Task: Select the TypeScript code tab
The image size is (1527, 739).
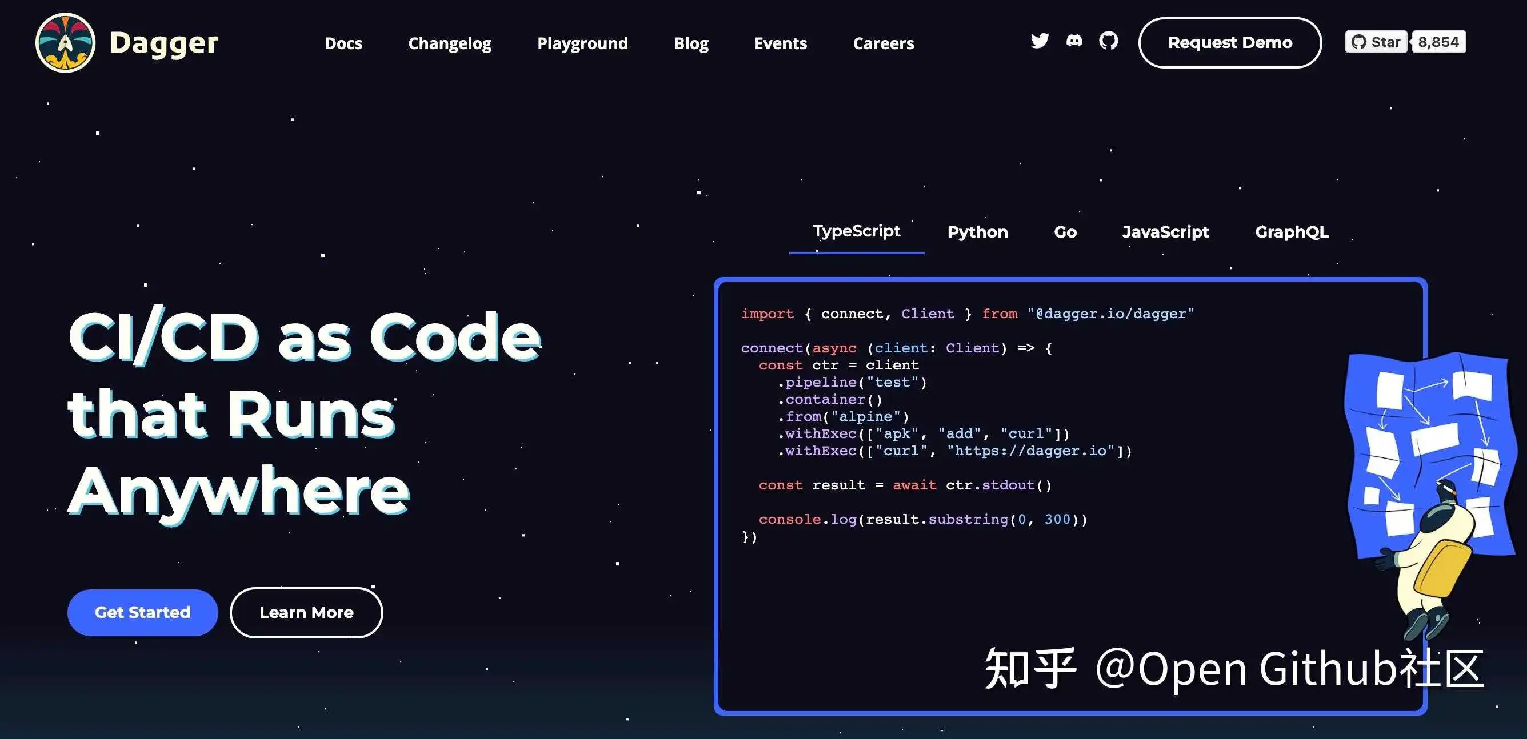Action: (x=856, y=231)
